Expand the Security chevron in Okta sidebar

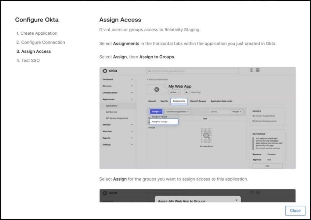click(132, 125)
